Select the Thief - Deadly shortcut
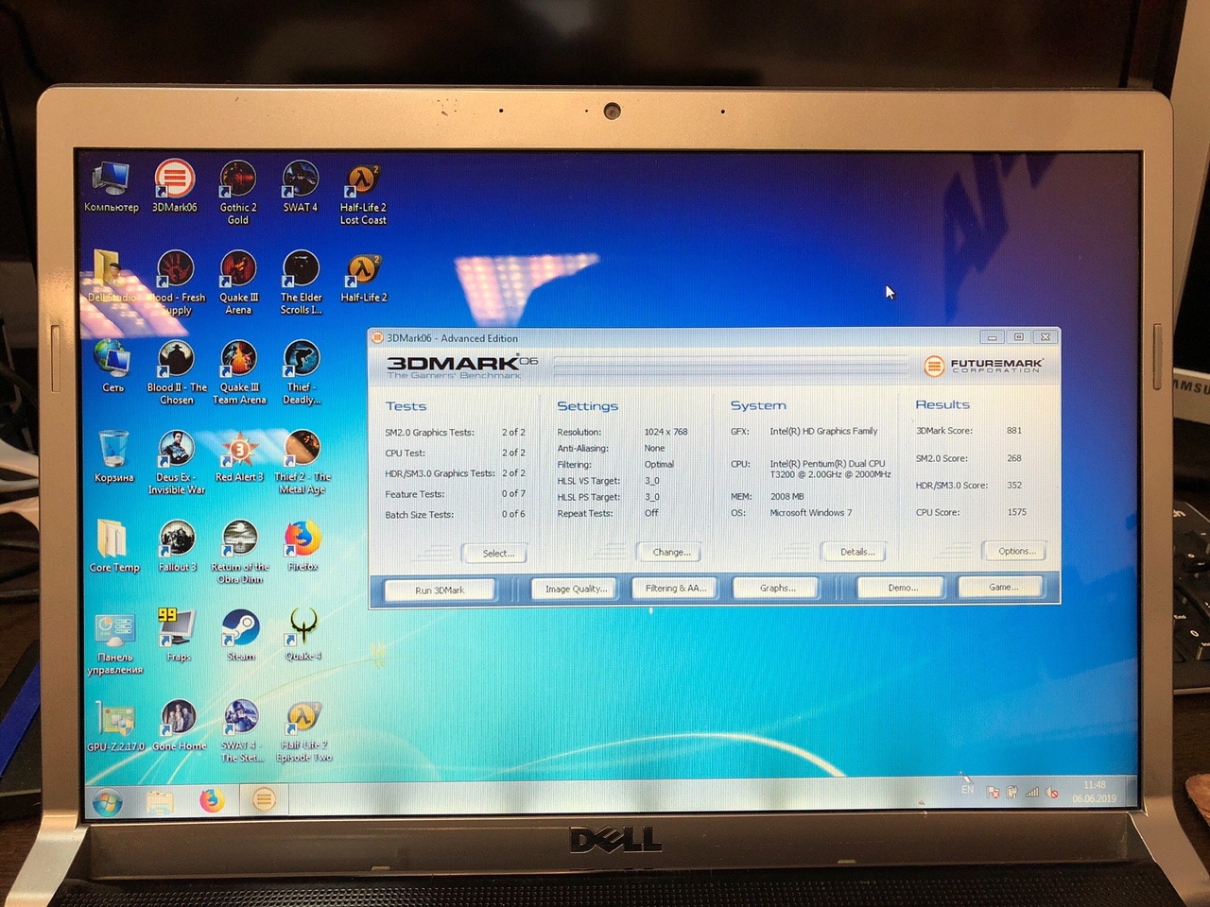This screenshot has height=907, width=1210. tap(302, 372)
